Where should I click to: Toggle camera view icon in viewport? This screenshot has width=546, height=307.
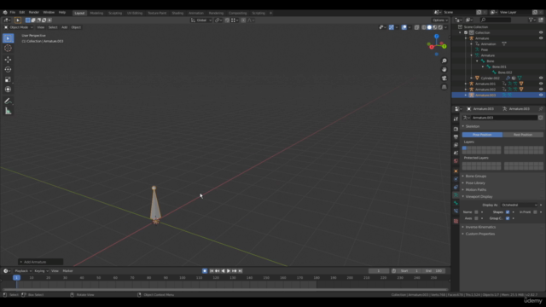click(x=444, y=78)
